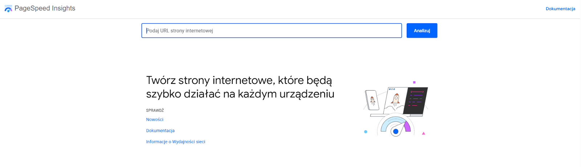Click the SPRAWDŹ section label

point(155,110)
